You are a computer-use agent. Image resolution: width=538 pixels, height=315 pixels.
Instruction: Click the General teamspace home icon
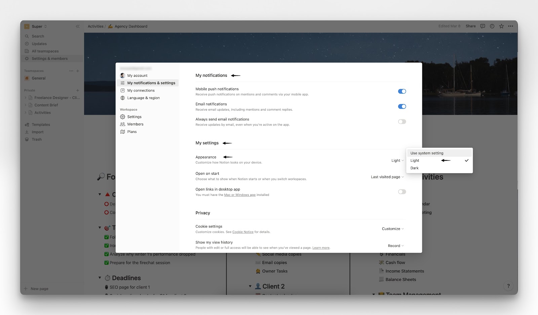27,78
